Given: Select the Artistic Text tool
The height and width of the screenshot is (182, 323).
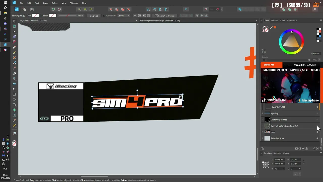Looking at the screenshot, I should (x=14, y=115).
